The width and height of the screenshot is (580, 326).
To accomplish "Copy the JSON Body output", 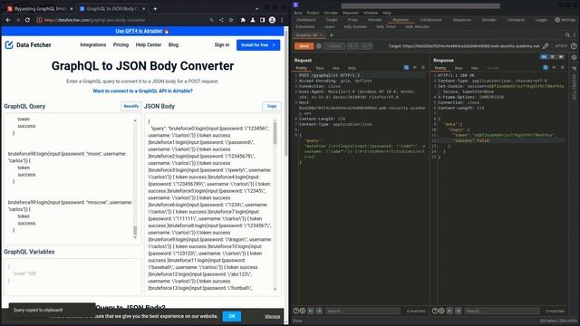I will click(x=272, y=106).
